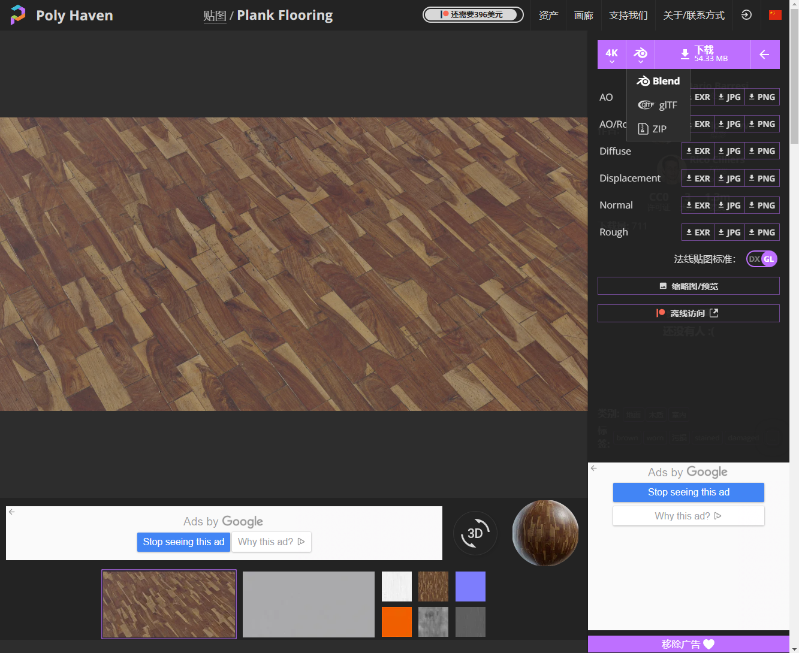
Task: Download Displacement map as JPG
Action: click(729, 178)
